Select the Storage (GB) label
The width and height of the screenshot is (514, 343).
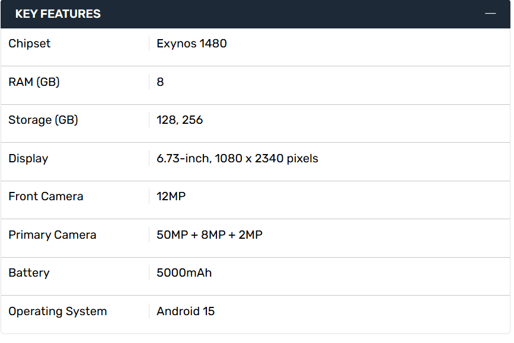43,120
